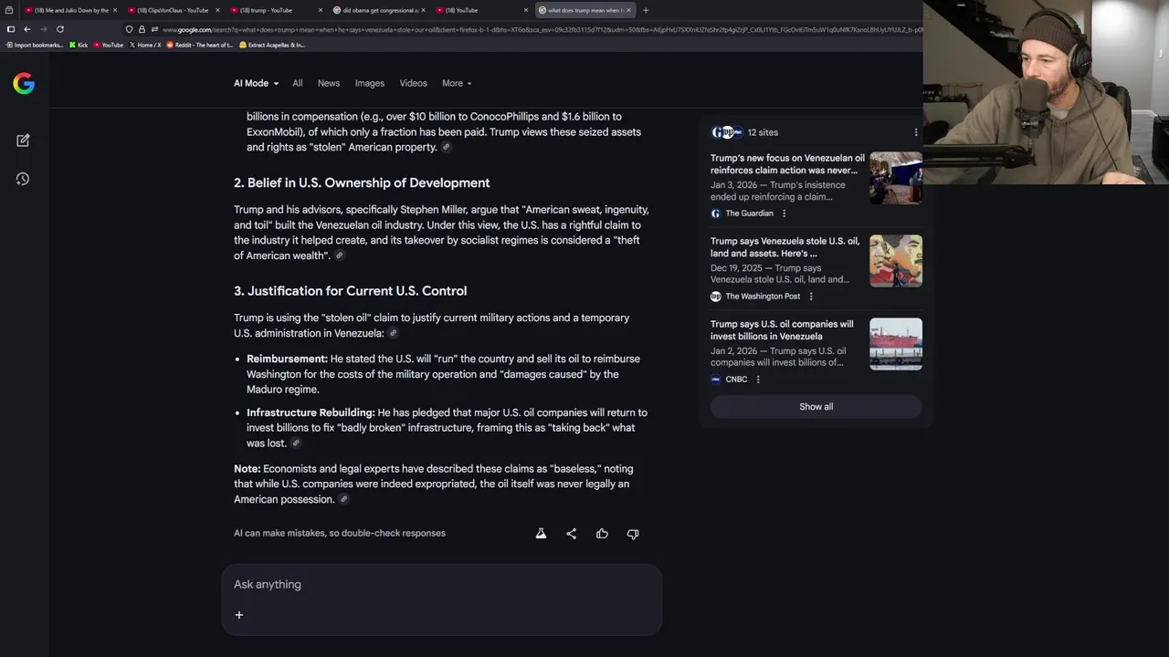Click the tracking protection shield icon
Image resolution: width=1169 pixels, height=657 pixels.
click(x=129, y=29)
